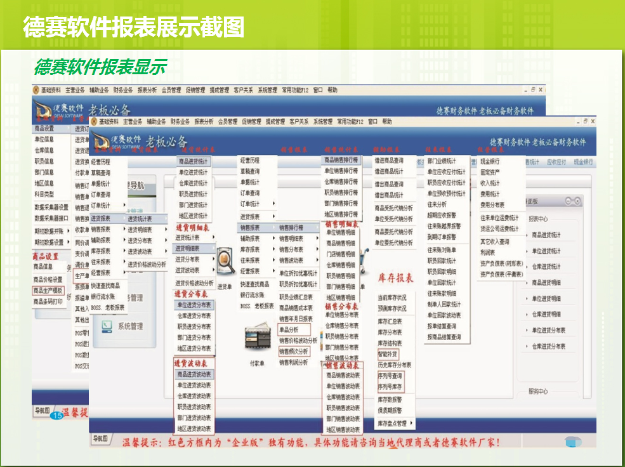The width and height of the screenshot is (625, 467).
Task: Close the side panel with its X icon
Action: (577, 201)
